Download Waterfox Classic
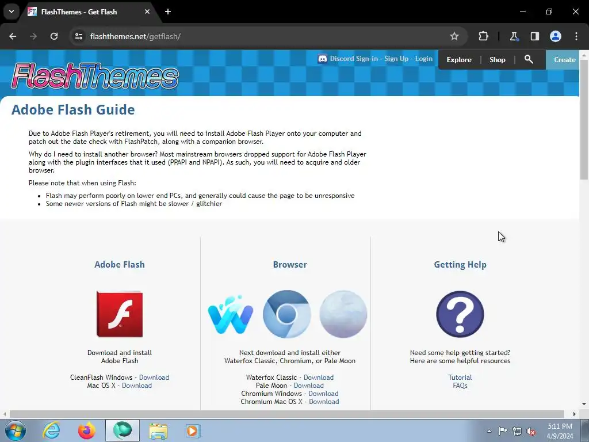The image size is (589, 442). (x=319, y=378)
